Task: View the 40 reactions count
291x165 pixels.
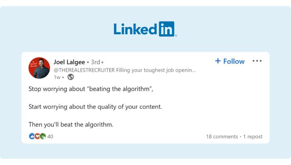Action: pyautogui.click(x=50, y=137)
